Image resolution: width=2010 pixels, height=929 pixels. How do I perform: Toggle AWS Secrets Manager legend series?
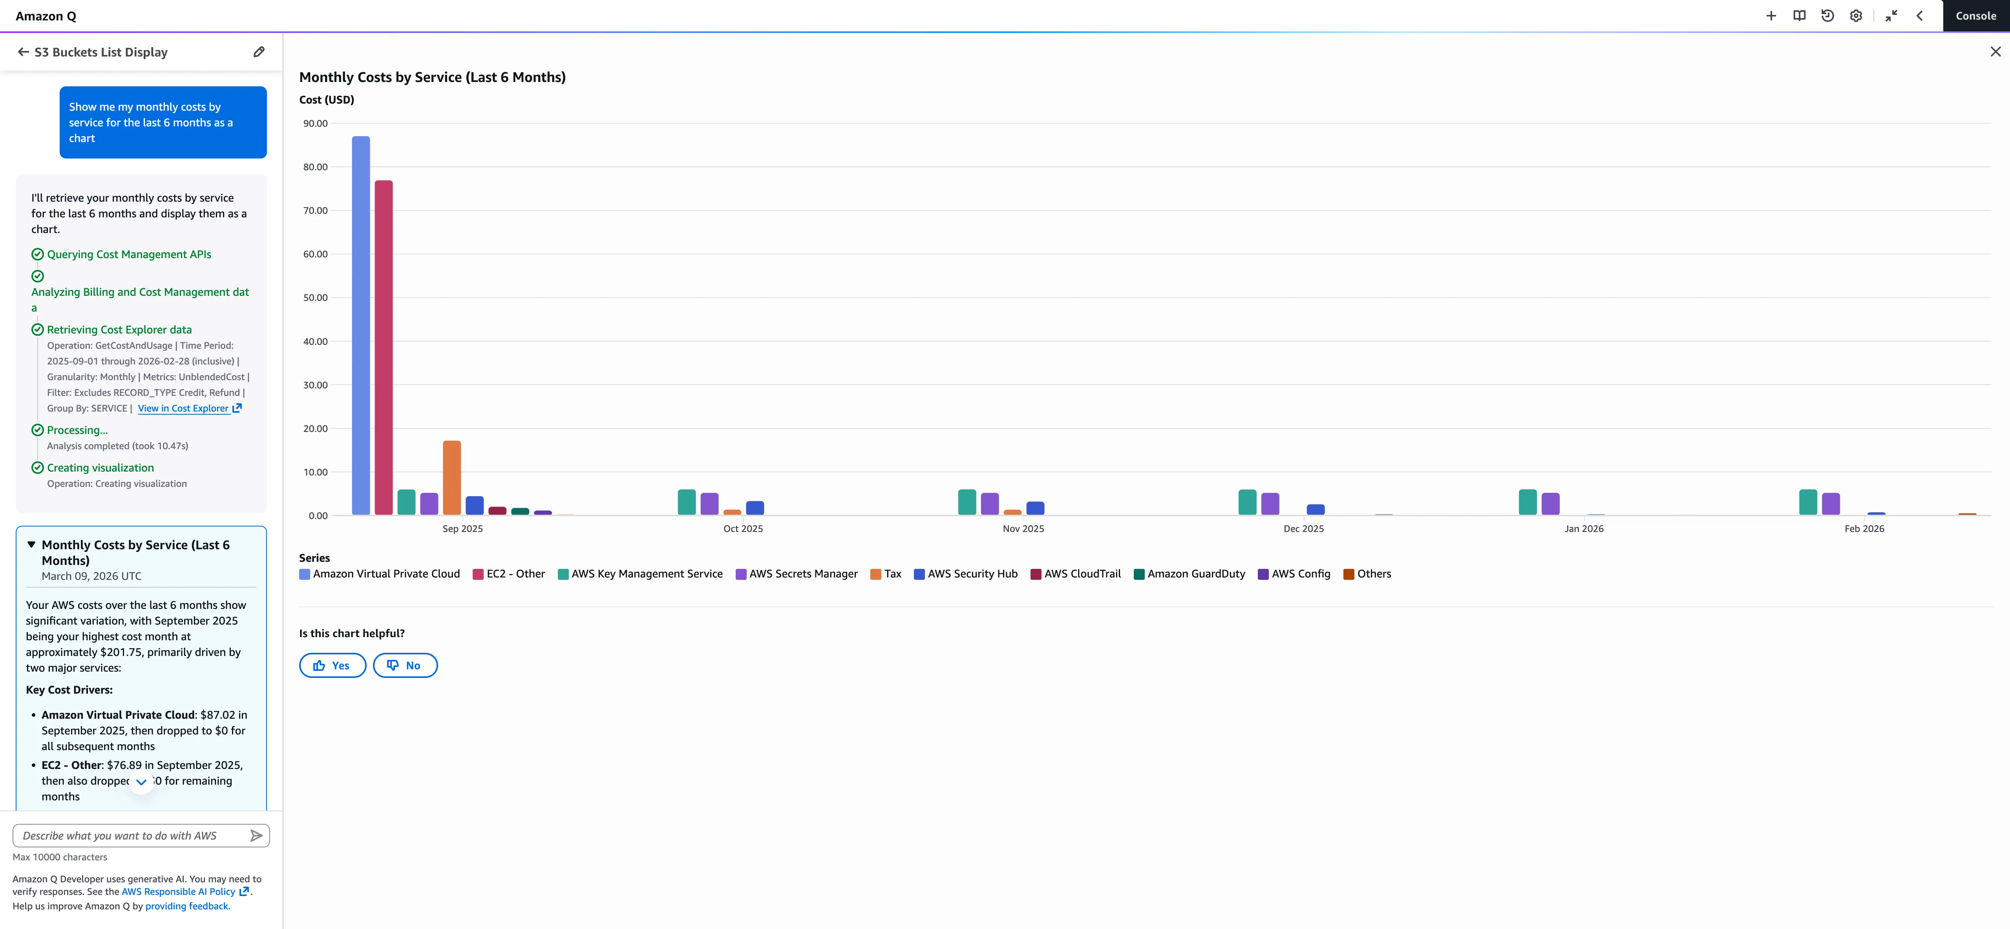(x=797, y=574)
